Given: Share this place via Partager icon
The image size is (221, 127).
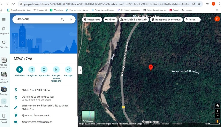Looking at the screenshot, I should [68, 69].
